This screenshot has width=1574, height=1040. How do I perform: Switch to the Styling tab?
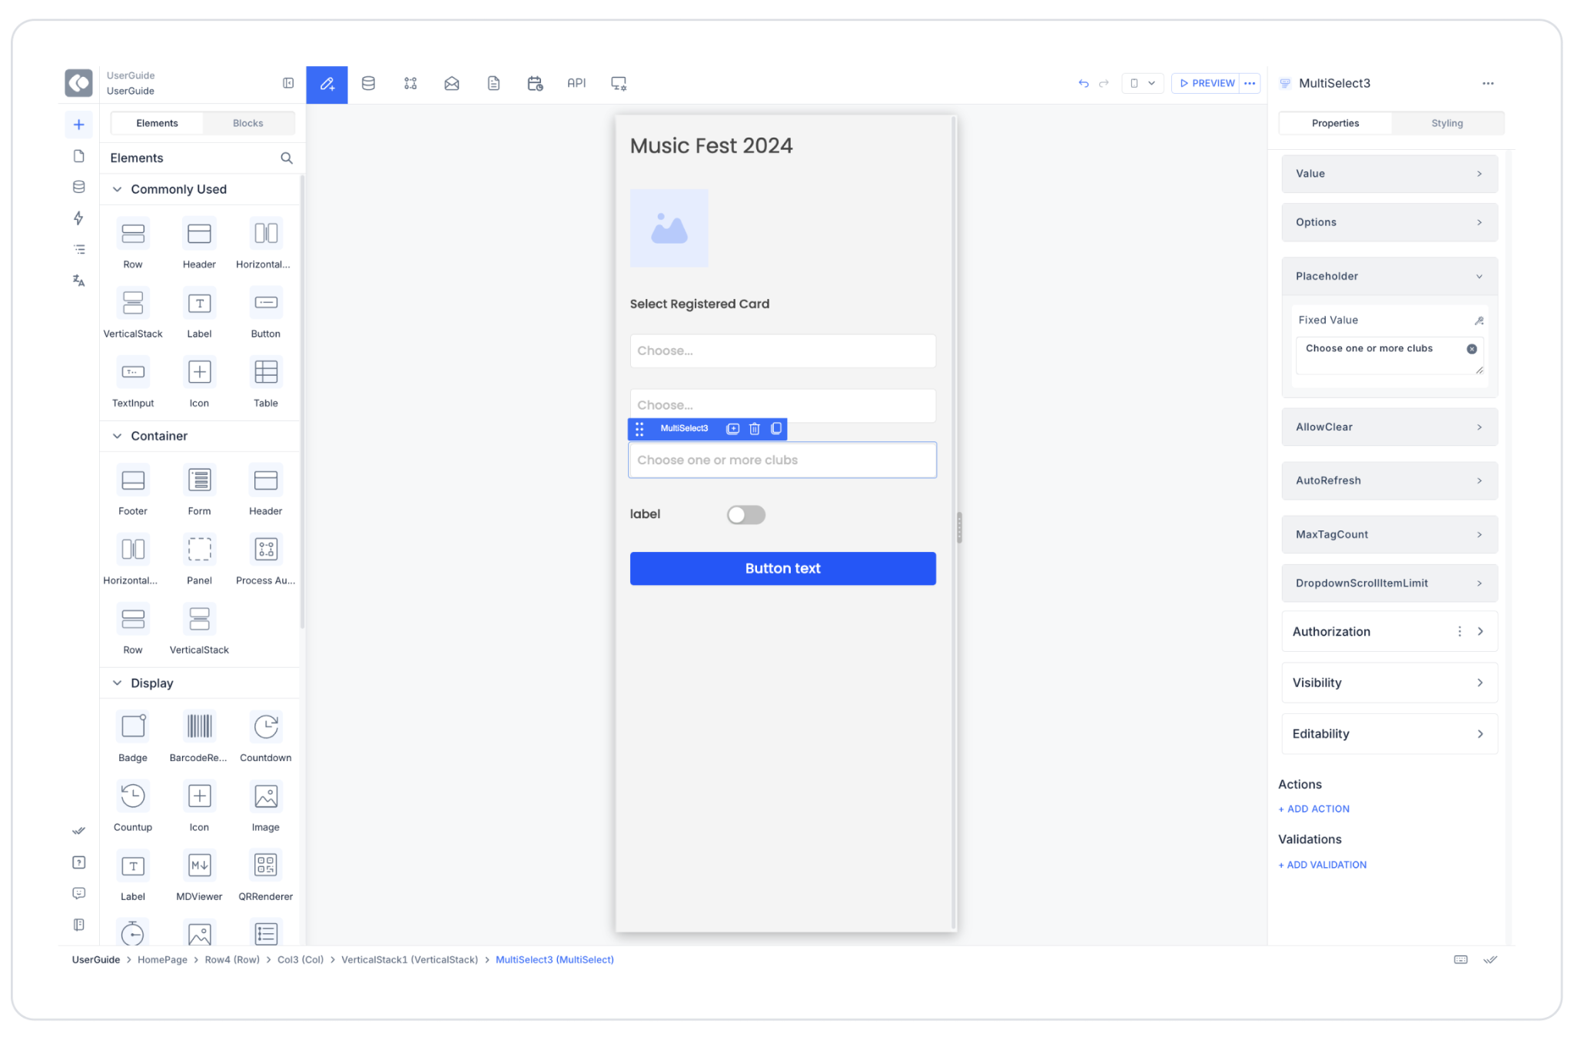pyautogui.click(x=1446, y=123)
